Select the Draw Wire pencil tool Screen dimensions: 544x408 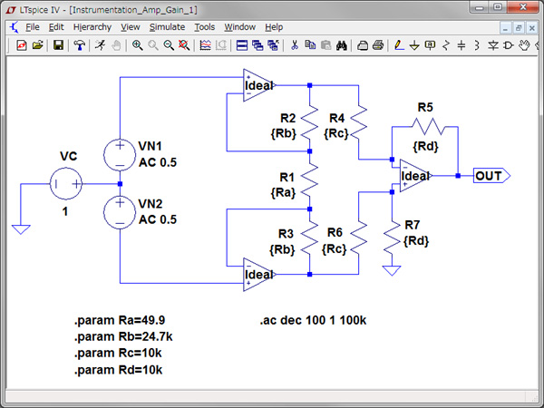click(398, 44)
